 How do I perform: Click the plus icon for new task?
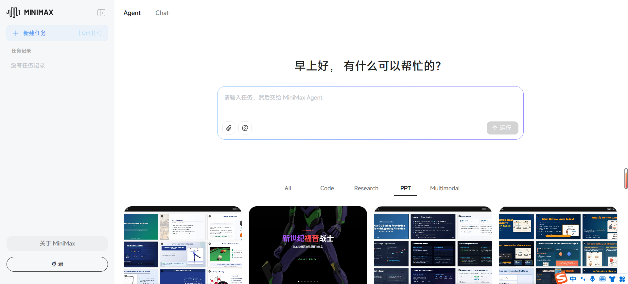pos(16,33)
